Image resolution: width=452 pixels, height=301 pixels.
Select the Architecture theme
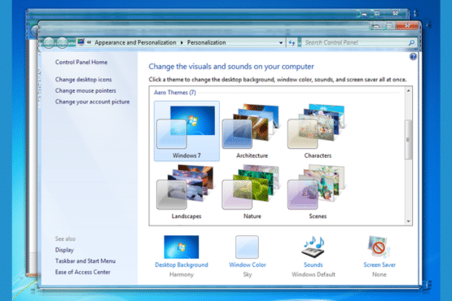point(252,131)
